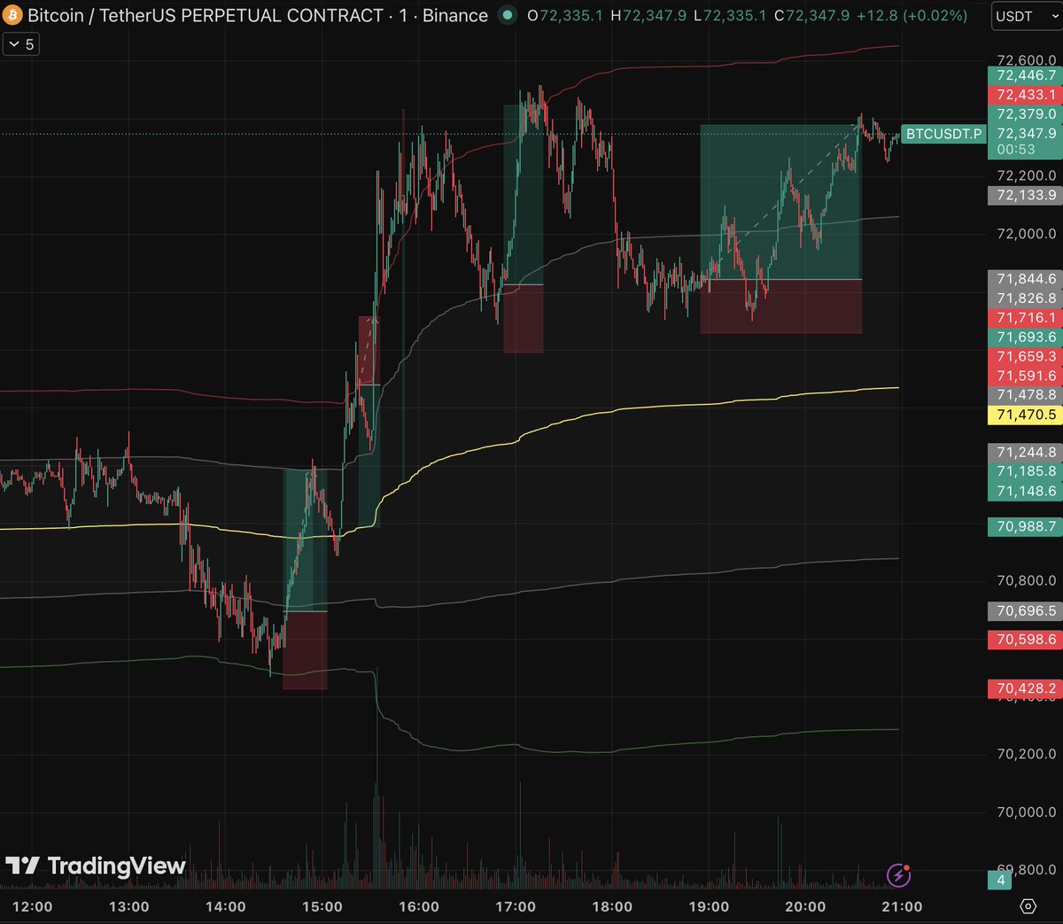
Task: Select the long position drawing between 19:00 and 20:30
Action: pos(780,229)
